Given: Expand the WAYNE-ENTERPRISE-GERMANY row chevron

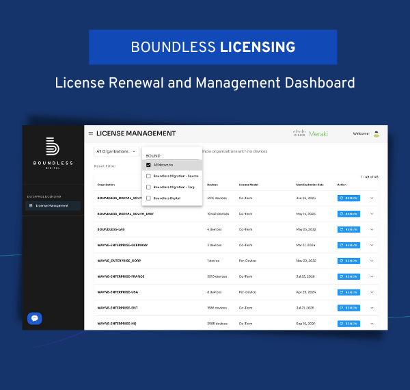Looking at the screenshot, I should [x=372, y=245].
